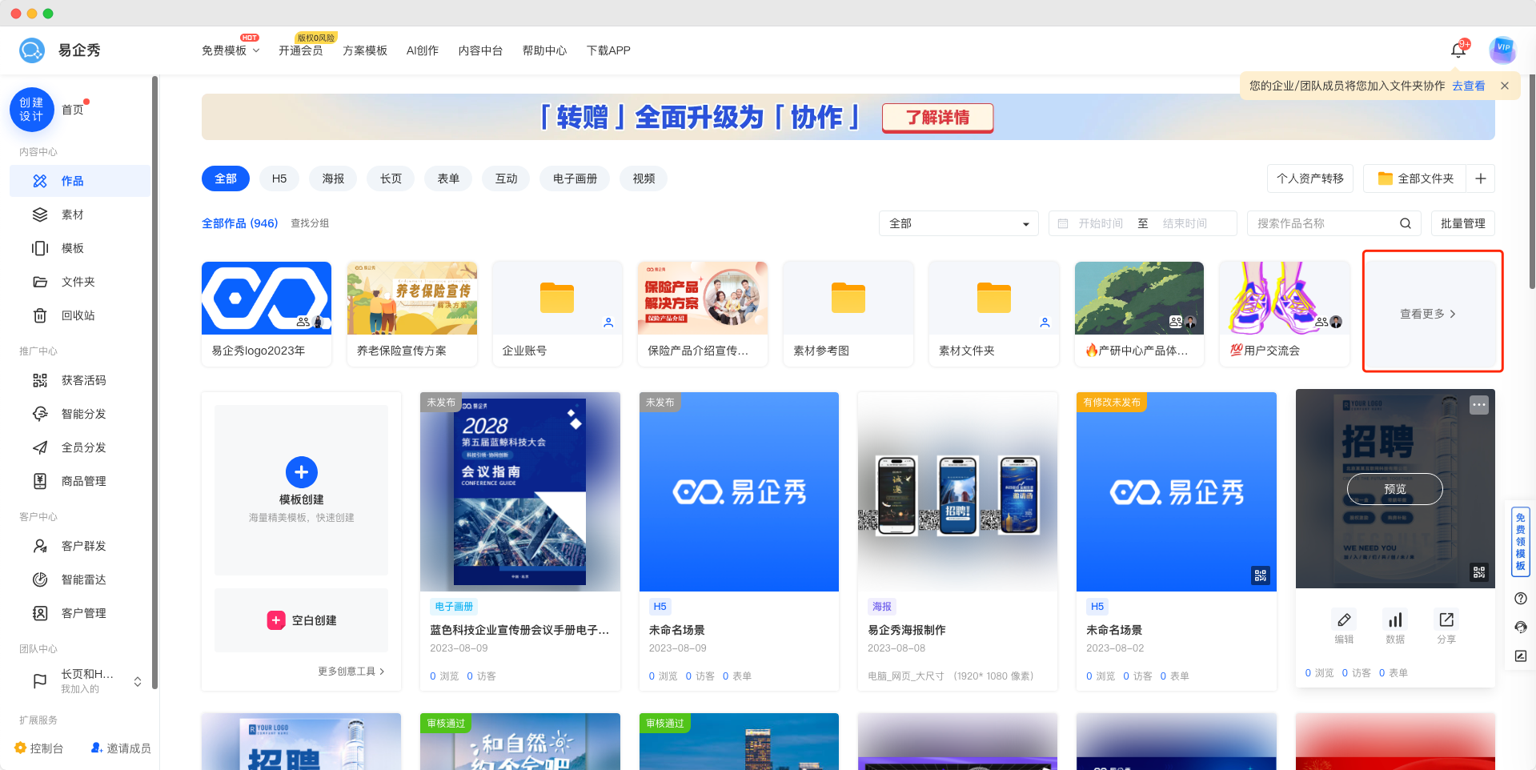Expand the 长页和H... team switcher
The image size is (1536, 770).
[x=138, y=682]
